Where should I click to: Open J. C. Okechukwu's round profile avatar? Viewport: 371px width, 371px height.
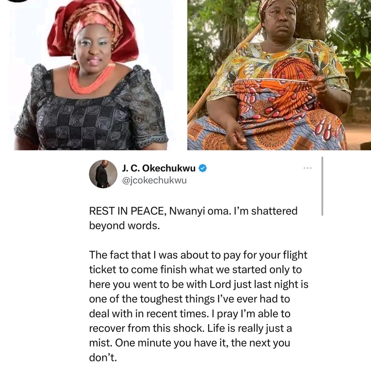(x=103, y=174)
